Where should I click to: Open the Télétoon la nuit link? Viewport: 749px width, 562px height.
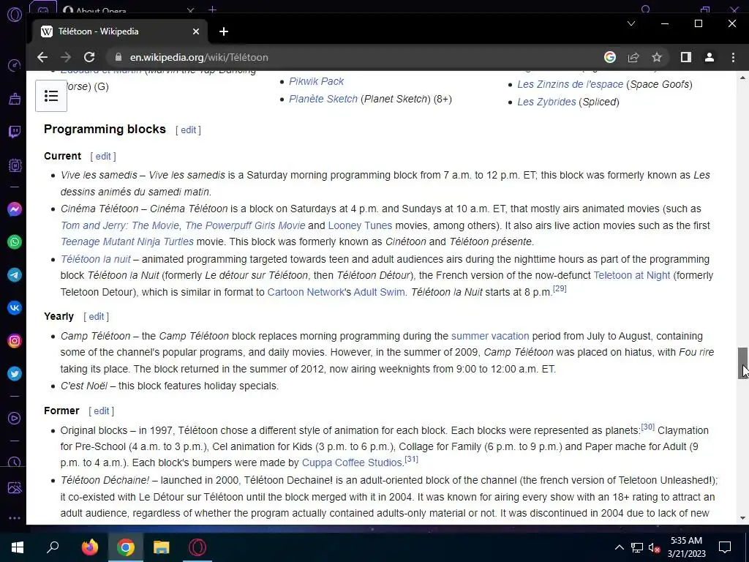[96, 260]
